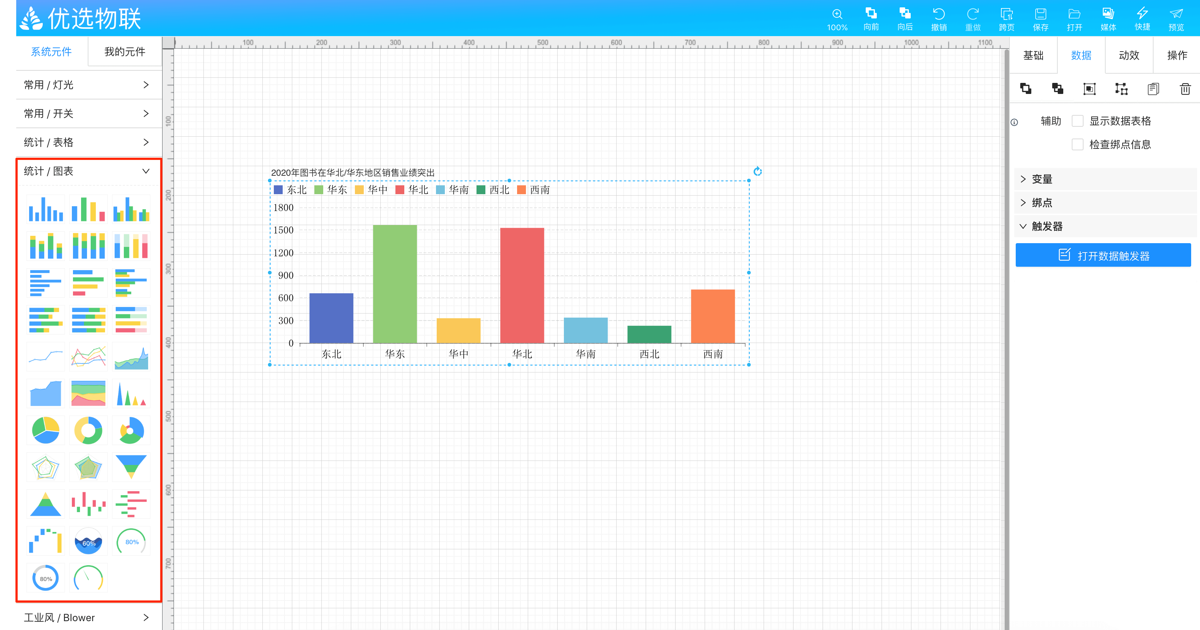Expand the 工业风 / Blower category

(88, 617)
